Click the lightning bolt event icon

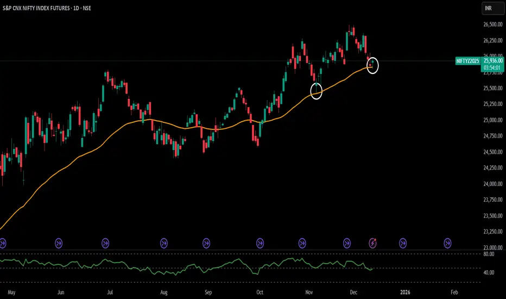(x=373, y=243)
